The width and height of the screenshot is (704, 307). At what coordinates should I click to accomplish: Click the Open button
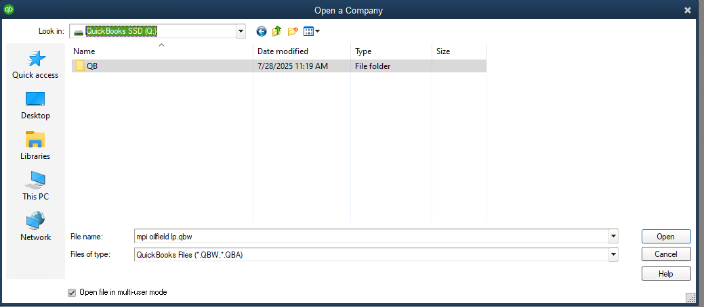point(666,237)
